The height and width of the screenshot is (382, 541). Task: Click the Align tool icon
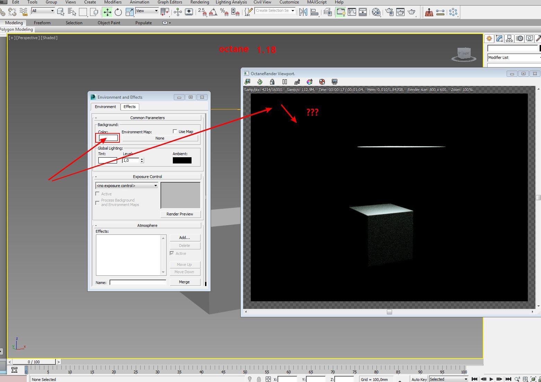pyautogui.click(x=314, y=12)
